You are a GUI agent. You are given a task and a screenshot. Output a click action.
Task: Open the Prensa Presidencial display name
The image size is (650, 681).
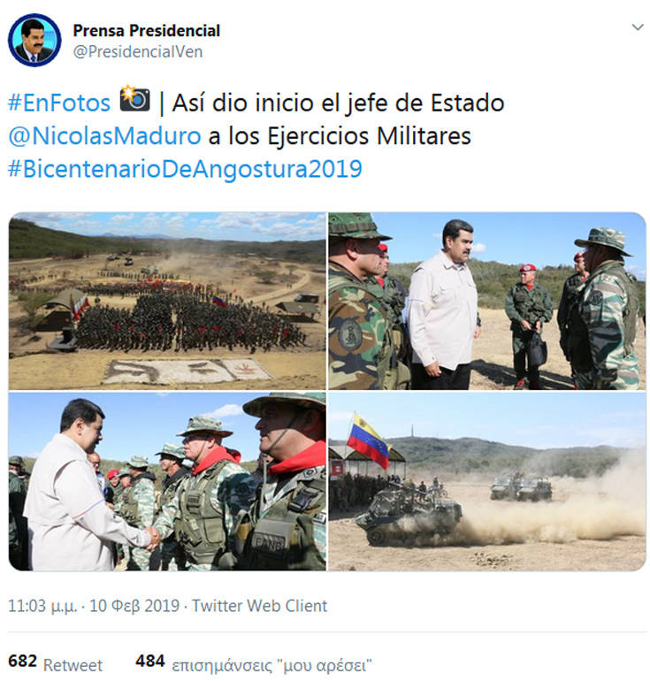pos(146,31)
